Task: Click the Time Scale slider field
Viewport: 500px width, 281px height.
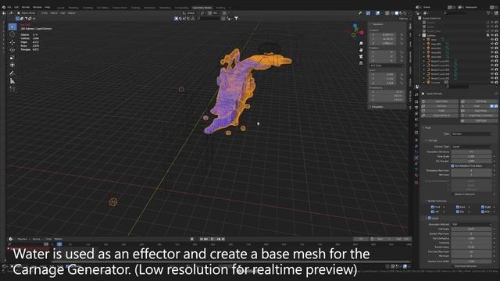Action: click(x=471, y=156)
